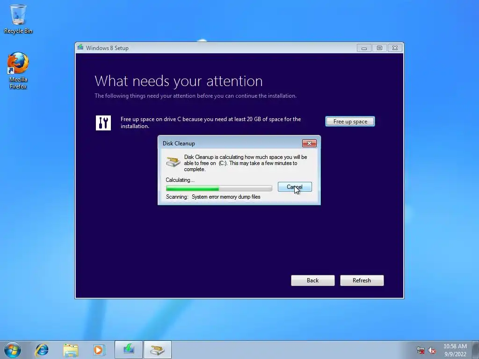Open Windows Media Player taskbar icon
Image resolution: width=479 pixels, height=359 pixels.
pyautogui.click(x=99, y=350)
